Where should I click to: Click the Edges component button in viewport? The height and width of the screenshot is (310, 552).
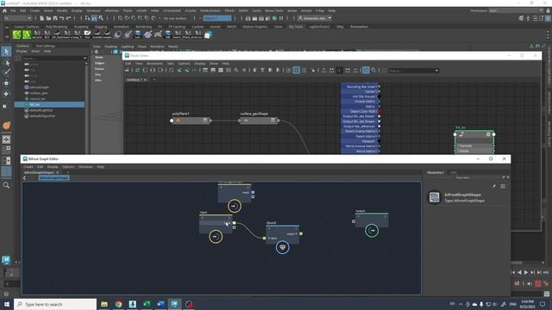tap(100, 63)
